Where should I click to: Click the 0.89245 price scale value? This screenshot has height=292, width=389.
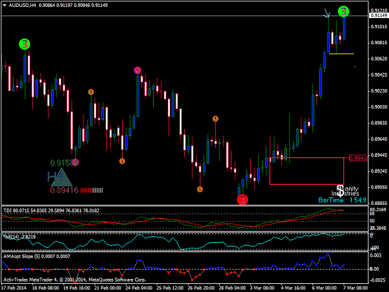(x=379, y=171)
